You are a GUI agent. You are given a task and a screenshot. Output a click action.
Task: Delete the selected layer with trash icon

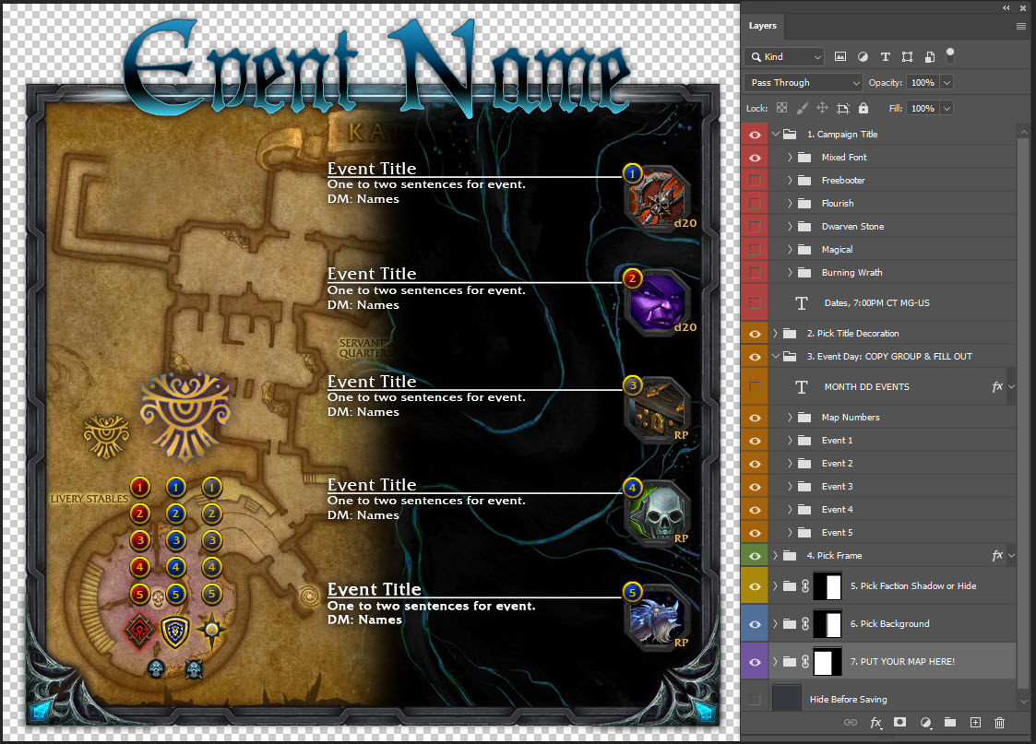tap(1000, 723)
